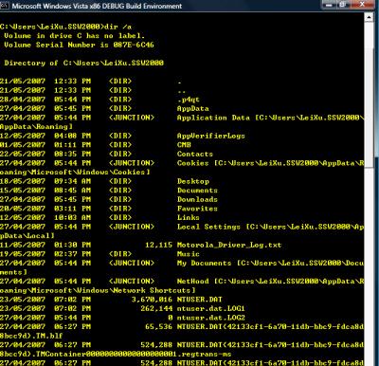The image size is (379, 366).
Task: Click the '<JUNCTION>' tag on the Cookies row
Action: pos(132,163)
